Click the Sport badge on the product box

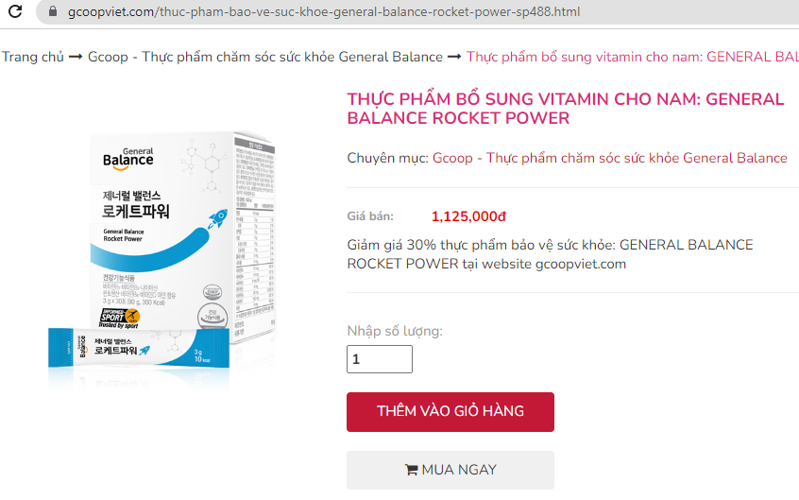pos(119,319)
